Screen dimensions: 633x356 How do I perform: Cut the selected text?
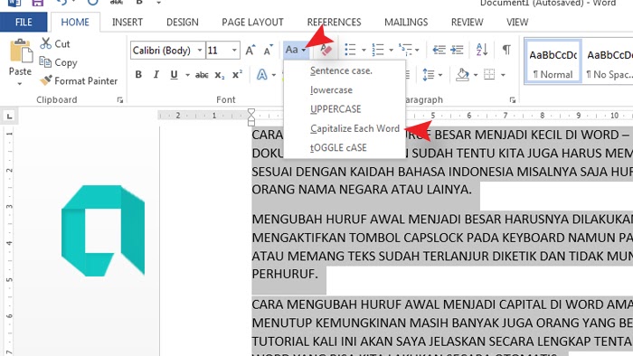[x=55, y=43]
